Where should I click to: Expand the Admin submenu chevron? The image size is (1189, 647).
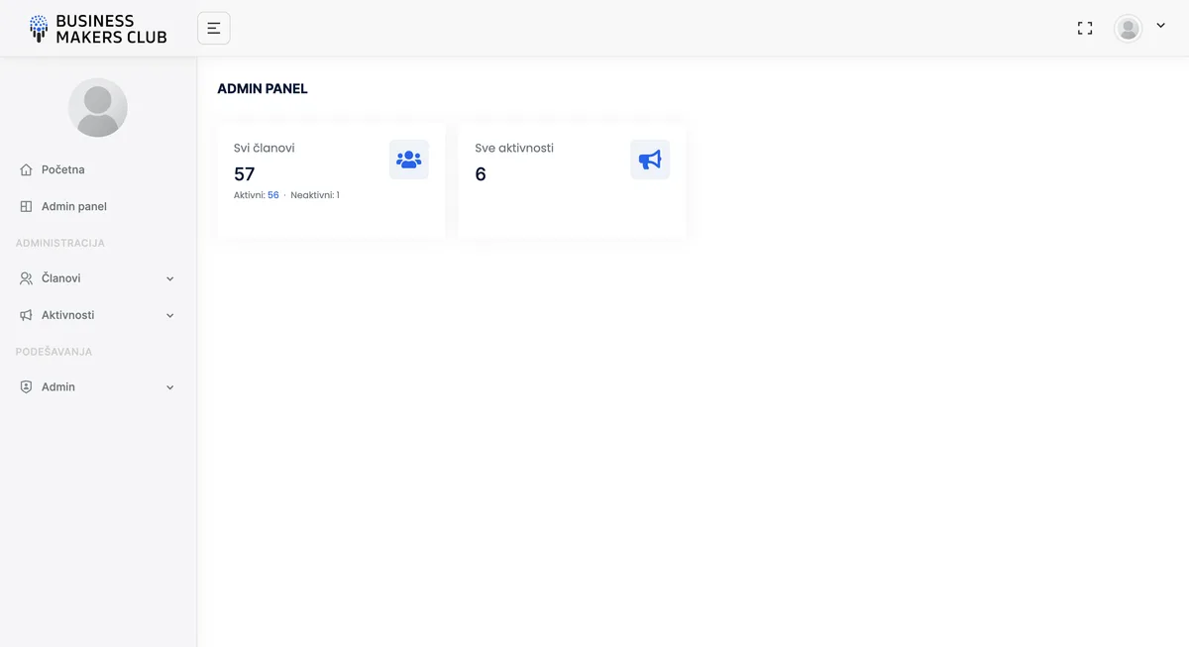[x=170, y=387]
